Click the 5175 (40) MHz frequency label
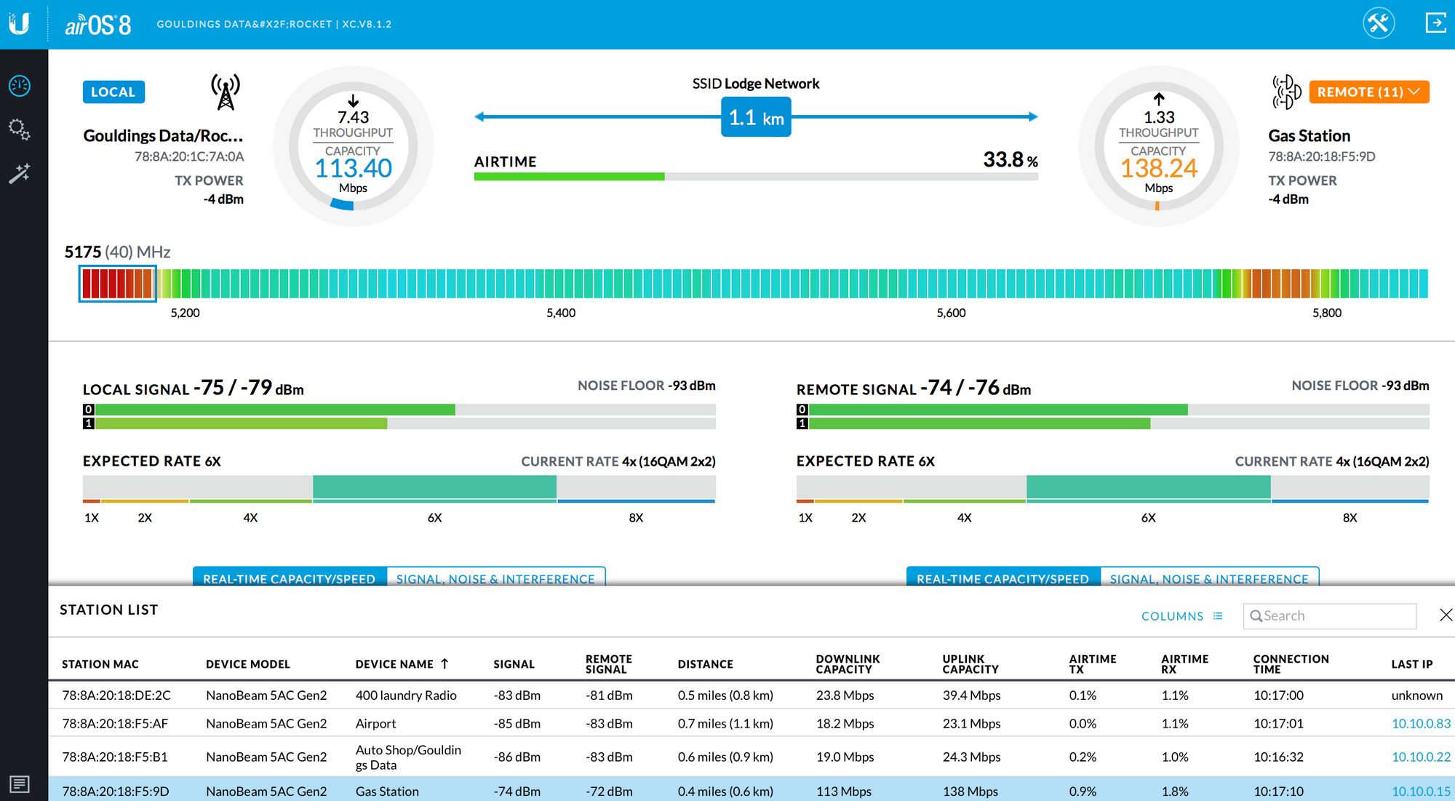Screen dimensions: 1455x801 (x=117, y=252)
